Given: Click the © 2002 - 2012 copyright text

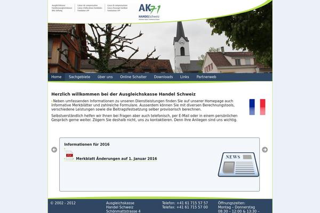Looking at the screenshot, I should [63, 203].
